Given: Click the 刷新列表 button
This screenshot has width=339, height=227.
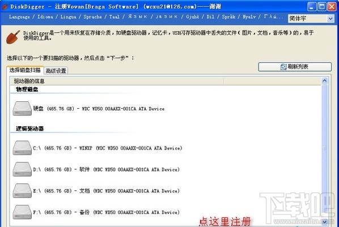Looking at the screenshot, I should pos(295,67).
